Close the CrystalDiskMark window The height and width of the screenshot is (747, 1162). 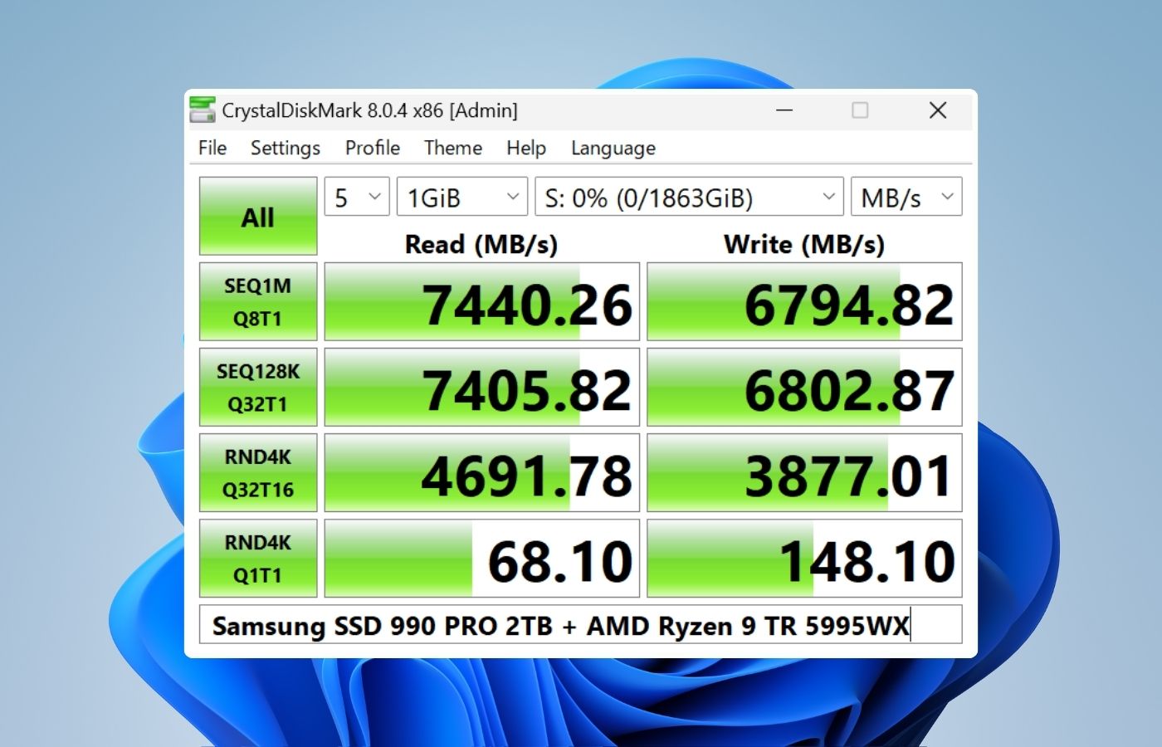tap(938, 110)
